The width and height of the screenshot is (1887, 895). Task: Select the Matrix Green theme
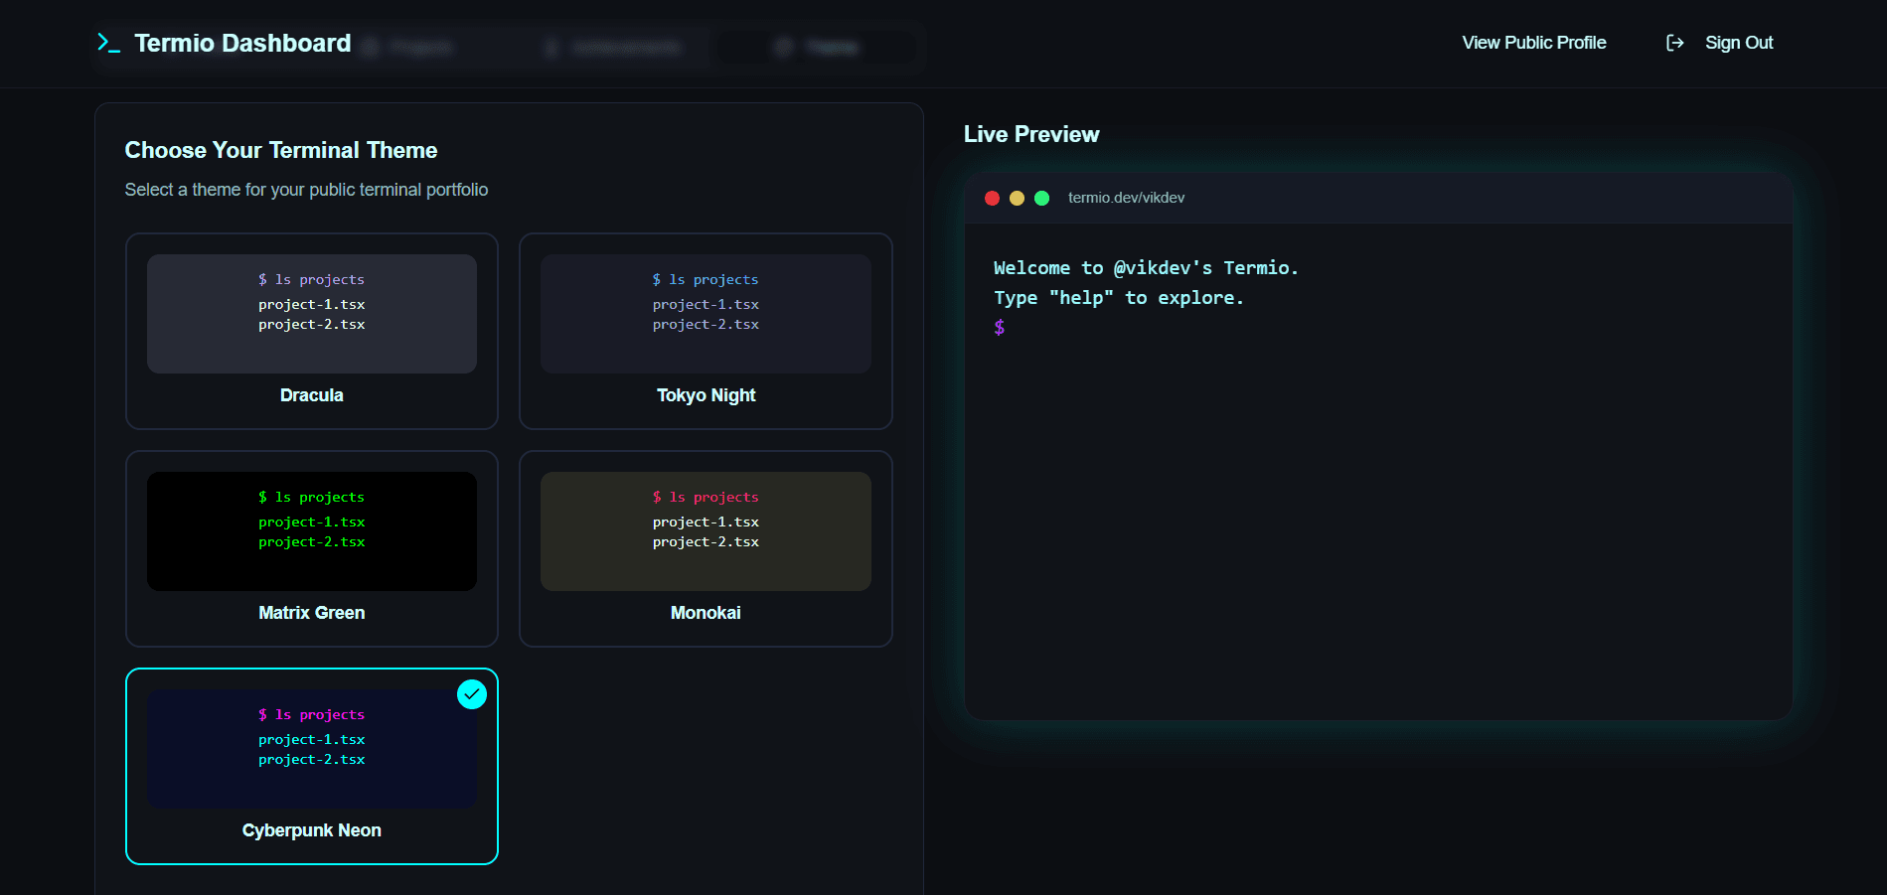311,548
